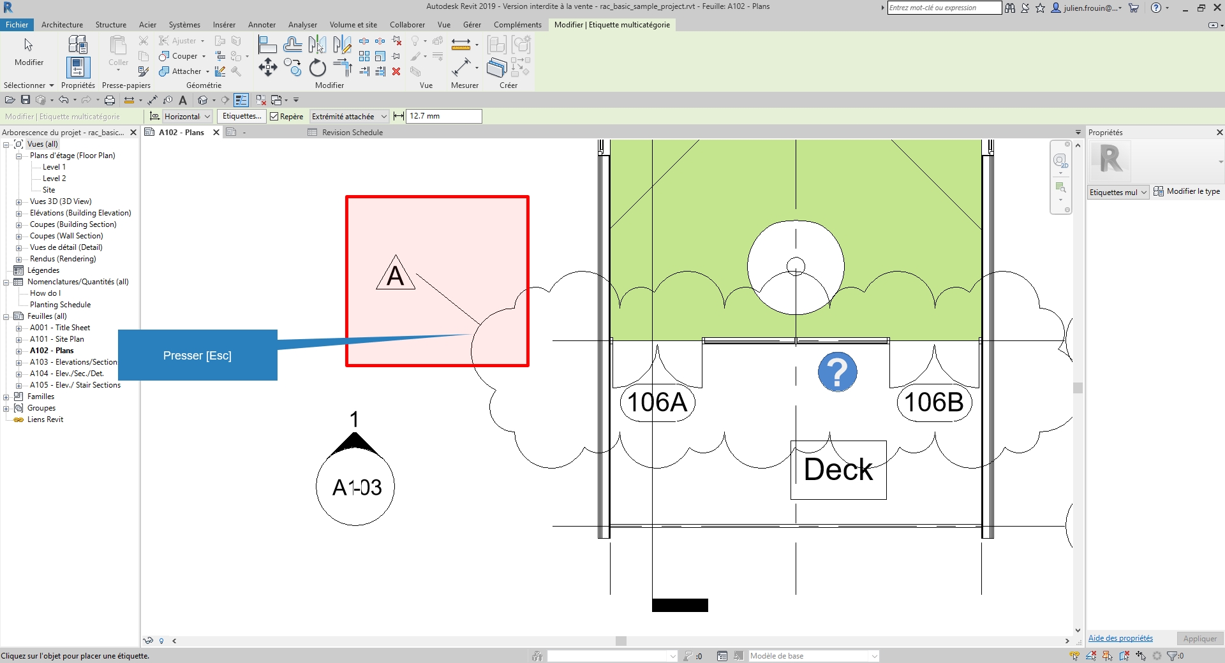Click the Etiquettes... button
The height and width of the screenshot is (663, 1225).
[x=242, y=116]
